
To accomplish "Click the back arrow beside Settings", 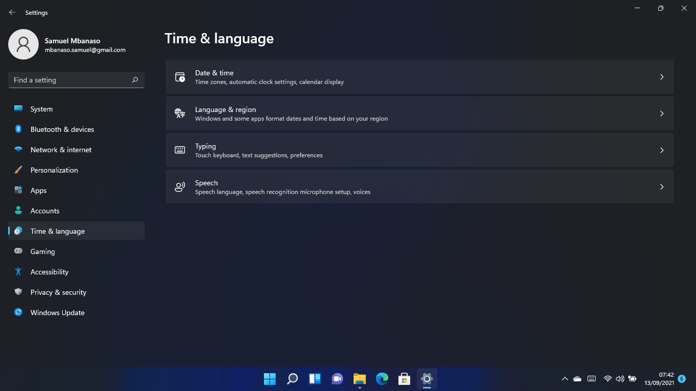I will pyautogui.click(x=12, y=13).
